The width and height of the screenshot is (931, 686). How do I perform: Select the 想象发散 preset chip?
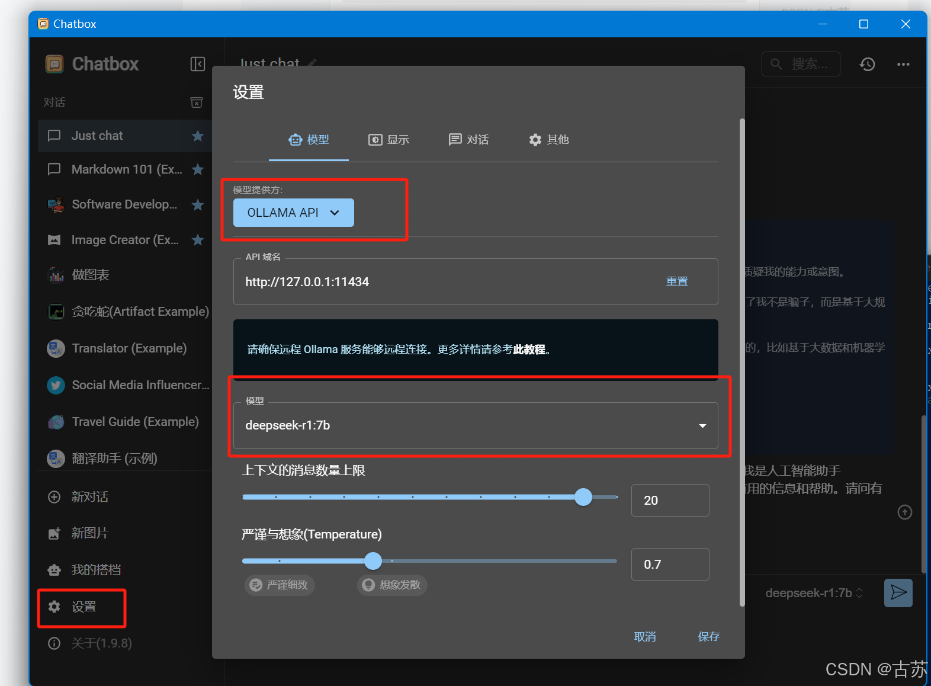[392, 585]
